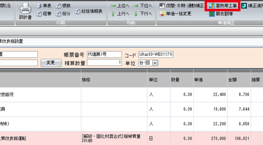Select unit price cell 273,900
The height and width of the screenshot is (145, 263).
click(210, 139)
